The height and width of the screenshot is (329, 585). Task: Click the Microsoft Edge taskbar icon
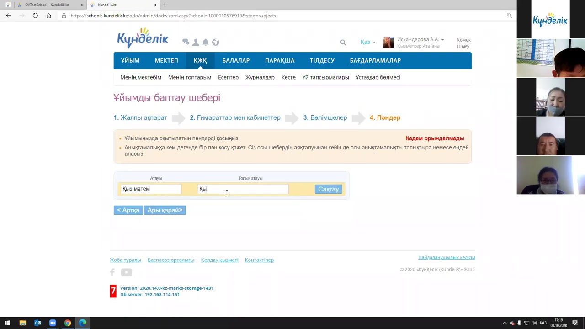point(82,323)
